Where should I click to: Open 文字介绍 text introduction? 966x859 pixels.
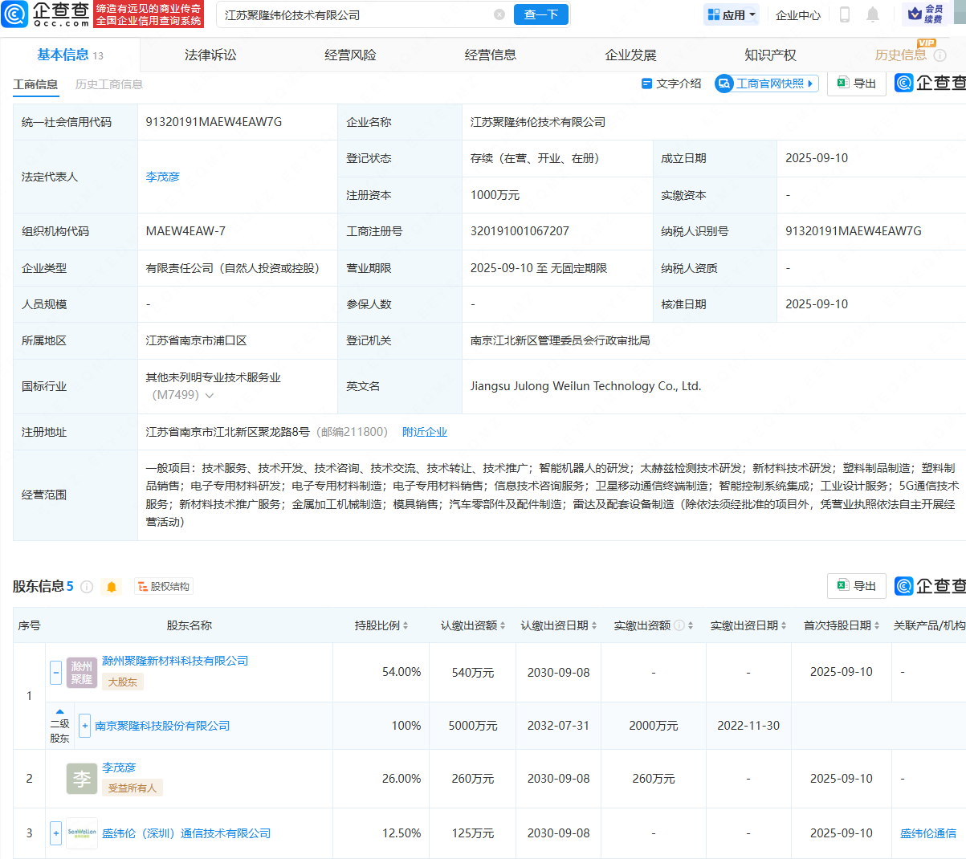point(671,83)
